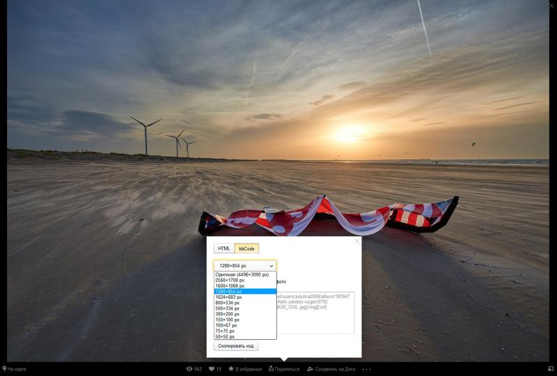This screenshot has width=557, height=376.
Task: Click the 'Скопировать код' button
Action: [236, 346]
